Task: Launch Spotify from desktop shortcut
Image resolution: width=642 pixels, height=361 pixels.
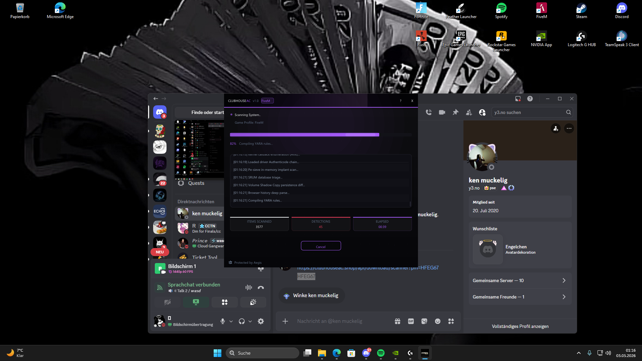Action: [501, 11]
